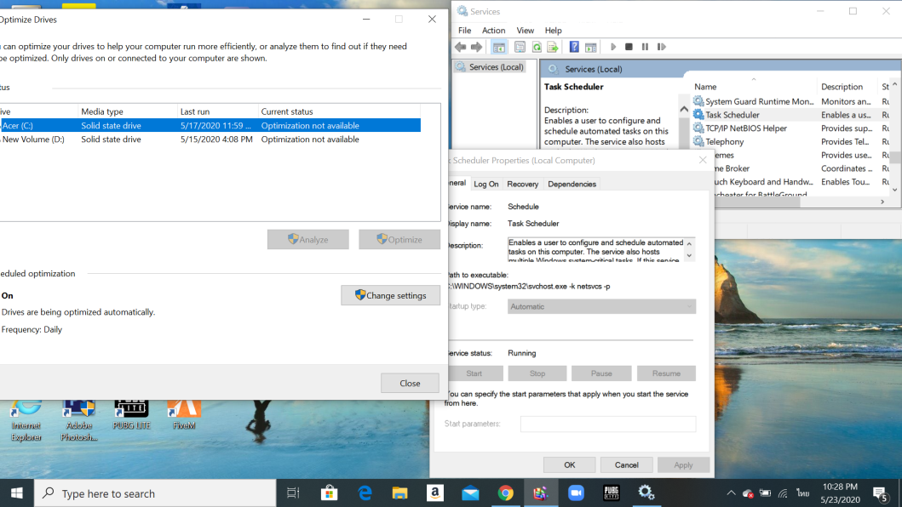902x507 pixels.
Task: Click up arrow of properties description scrollbar
Action: point(689,244)
